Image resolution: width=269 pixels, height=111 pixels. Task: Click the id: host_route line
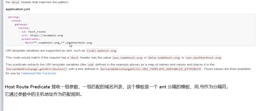(32, 32)
